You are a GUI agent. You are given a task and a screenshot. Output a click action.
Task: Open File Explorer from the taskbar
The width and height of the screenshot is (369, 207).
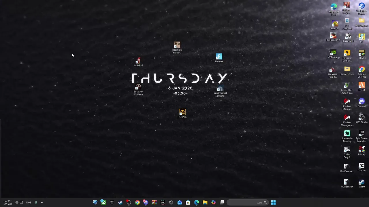(x=205, y=202)
